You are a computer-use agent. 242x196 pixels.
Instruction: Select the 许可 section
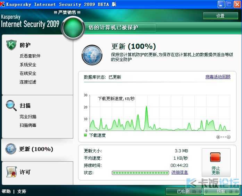[25, 172]
